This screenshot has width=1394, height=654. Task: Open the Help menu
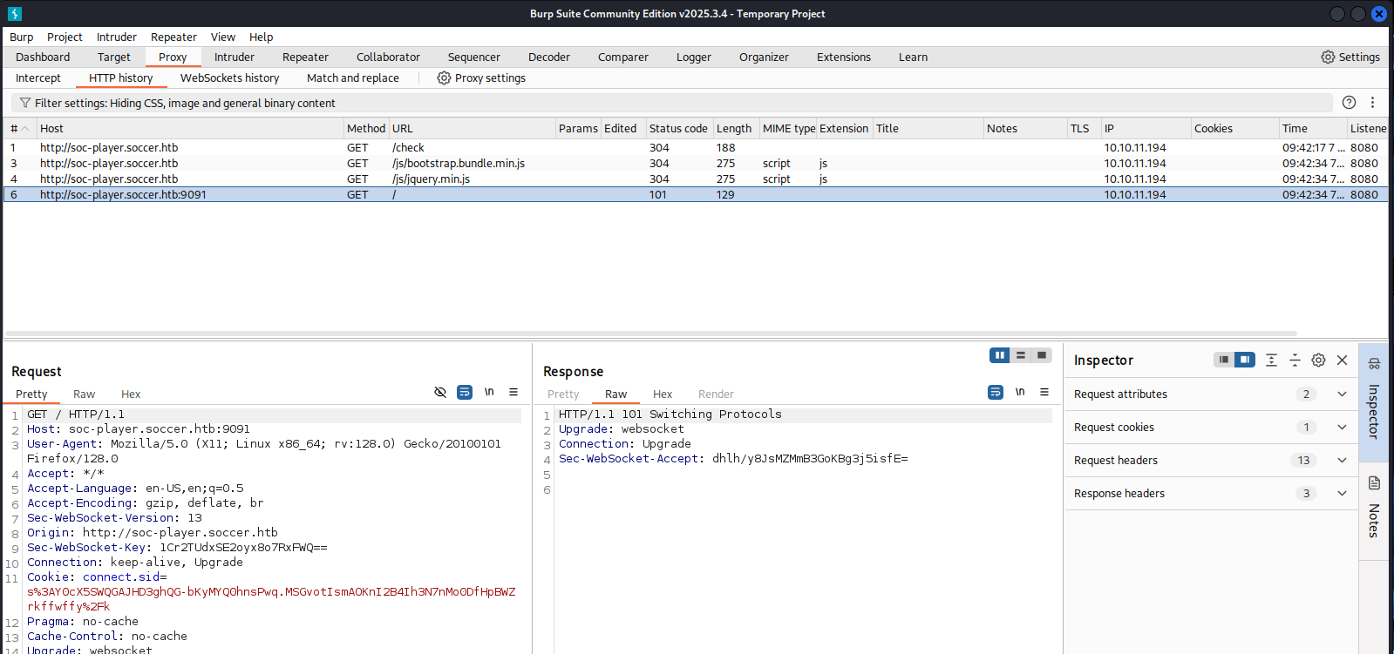[261, 37]
